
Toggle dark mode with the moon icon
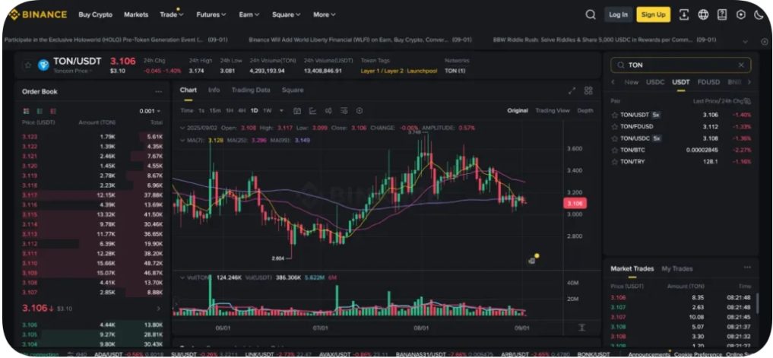tap(759, 14)
